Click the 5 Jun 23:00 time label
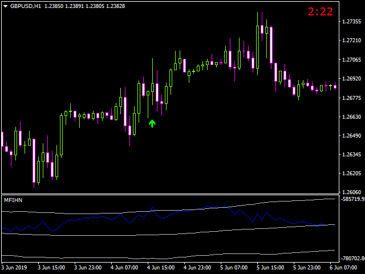 pos(307,268)
